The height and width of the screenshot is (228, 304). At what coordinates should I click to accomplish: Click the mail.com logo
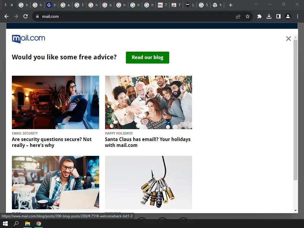click(x=28, y=39)
